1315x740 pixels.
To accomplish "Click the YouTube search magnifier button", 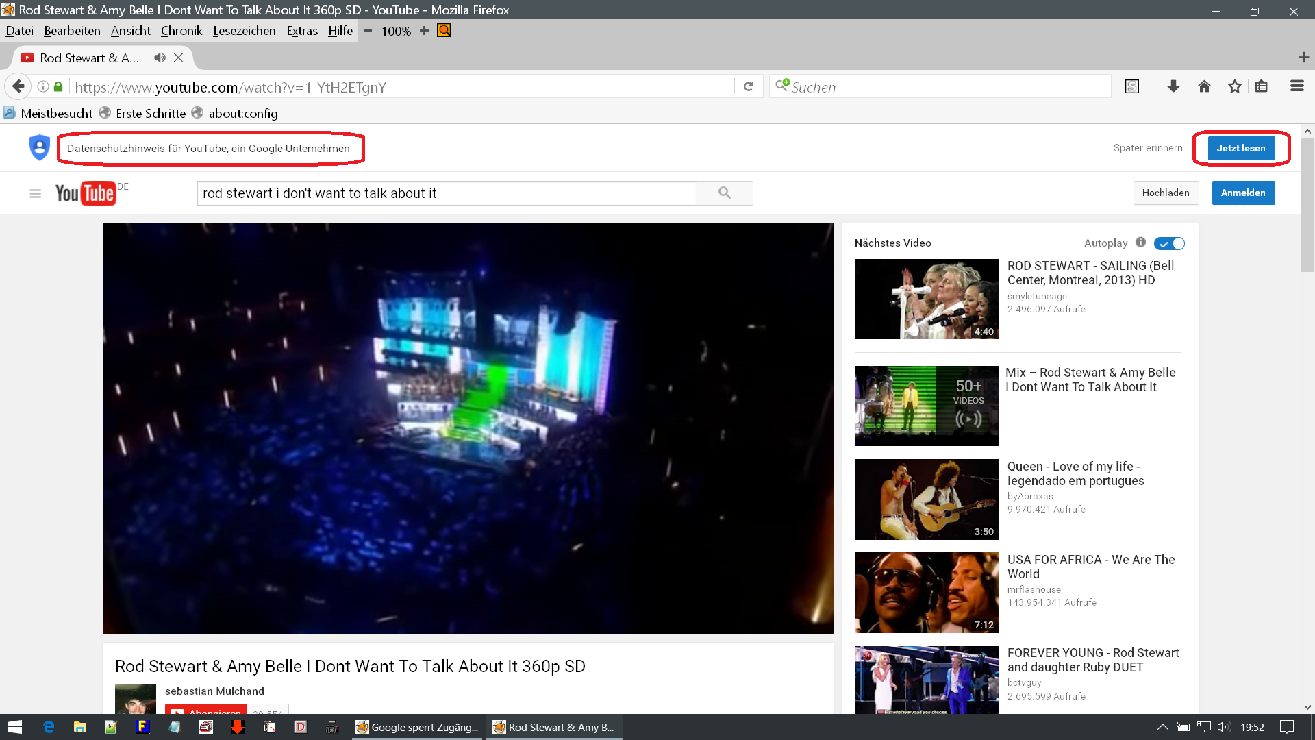I will 725,193.
